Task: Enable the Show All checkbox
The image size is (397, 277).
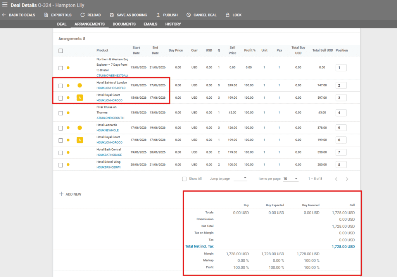Action: pos(184,179)
